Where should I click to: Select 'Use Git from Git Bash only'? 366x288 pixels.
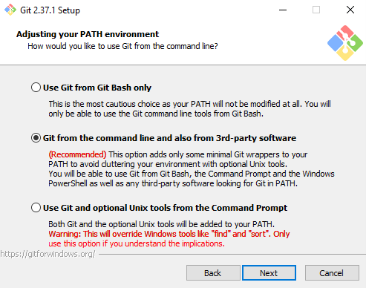coord(36,88)
